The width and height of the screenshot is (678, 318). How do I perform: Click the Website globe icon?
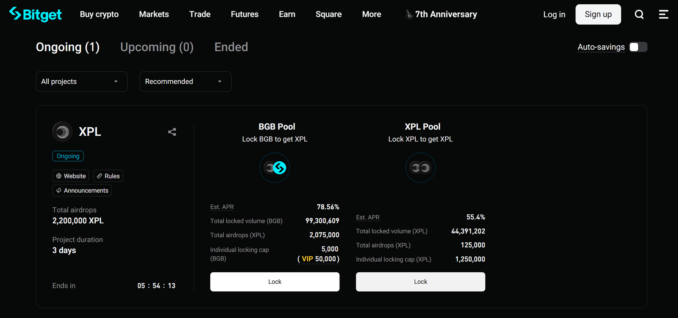[x=58, y=176]
